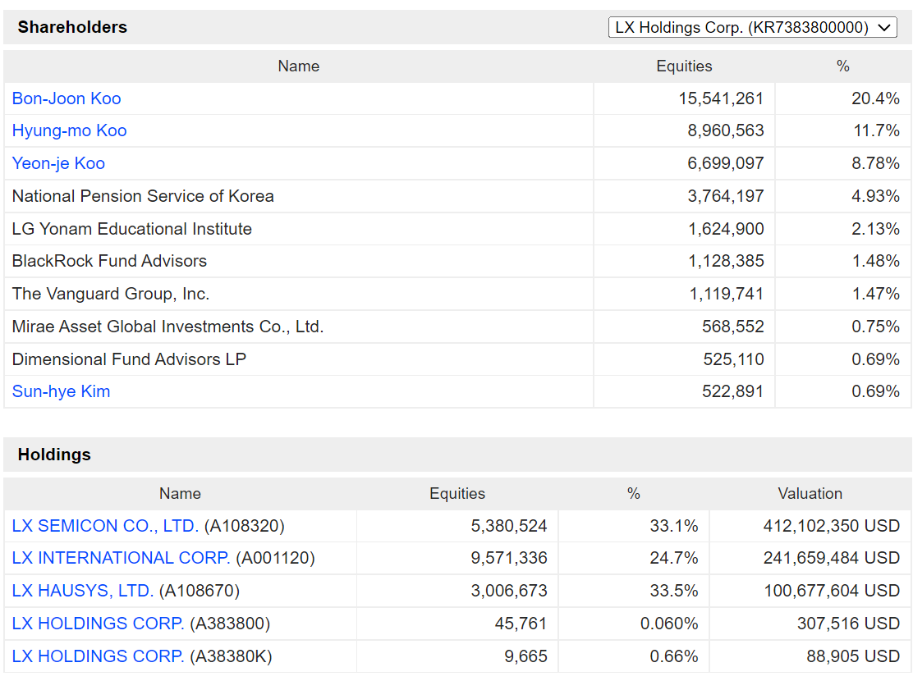This screenshot has width=913, height=690.
Task: Select the BlackRock Fund Advisors row
Action: point(457,261)
